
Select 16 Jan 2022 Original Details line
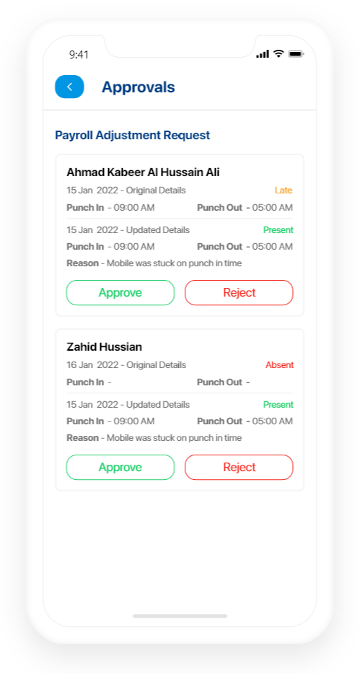pos(126,365)
